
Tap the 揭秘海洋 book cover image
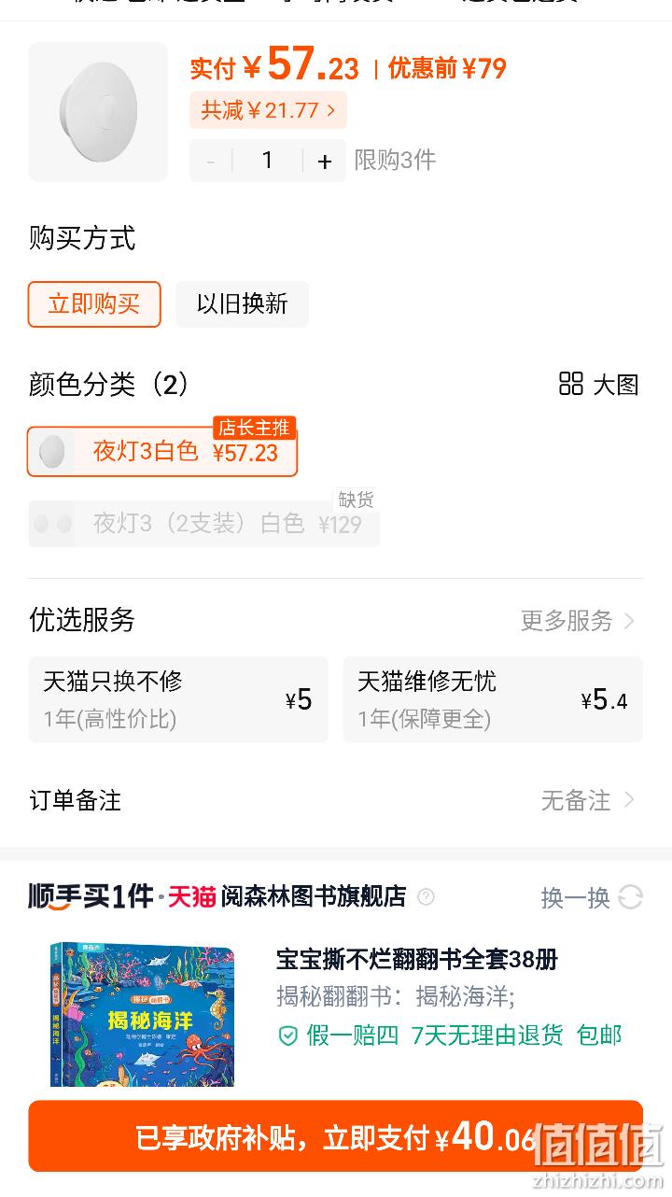142,1014
